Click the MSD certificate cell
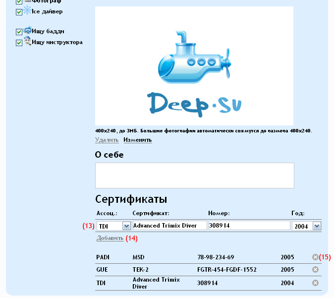The image size is (334, 298). click(138, 257)
